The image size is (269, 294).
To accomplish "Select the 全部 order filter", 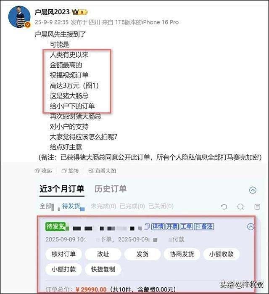I will click(45, 206).
